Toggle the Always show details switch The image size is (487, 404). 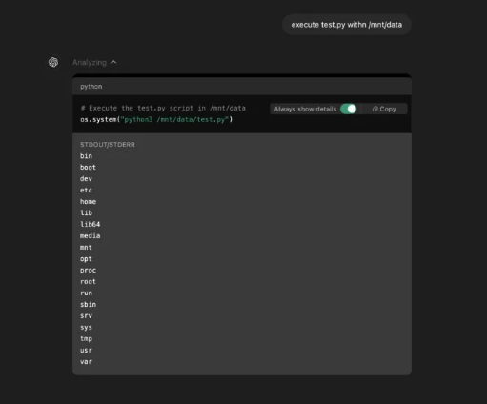(349, 109)
